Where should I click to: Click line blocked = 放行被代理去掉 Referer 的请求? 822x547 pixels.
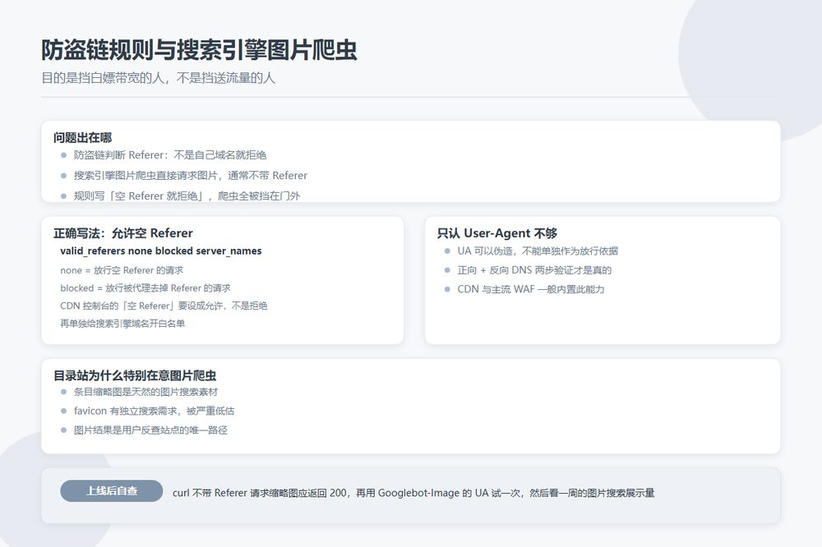point(145,288)
